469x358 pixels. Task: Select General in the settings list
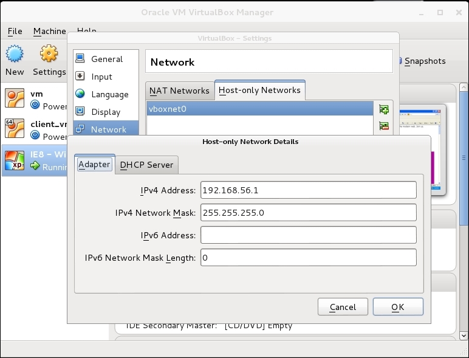[x=107, y=59]
